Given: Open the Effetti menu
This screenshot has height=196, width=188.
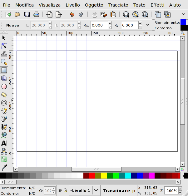Looking at the screenshot, I should pyautogui.click(x=156, y=5).
